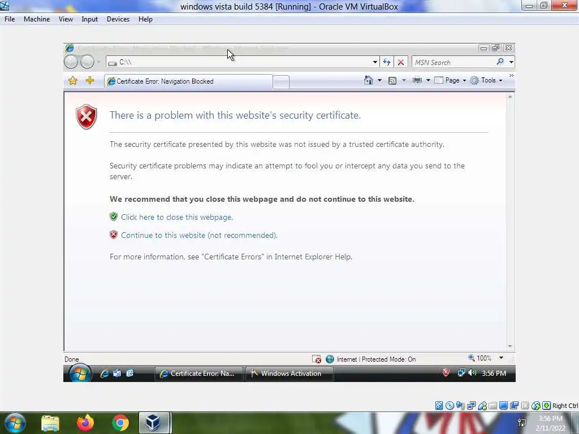Click the Refresh button next to address bar

pos(387,62)
